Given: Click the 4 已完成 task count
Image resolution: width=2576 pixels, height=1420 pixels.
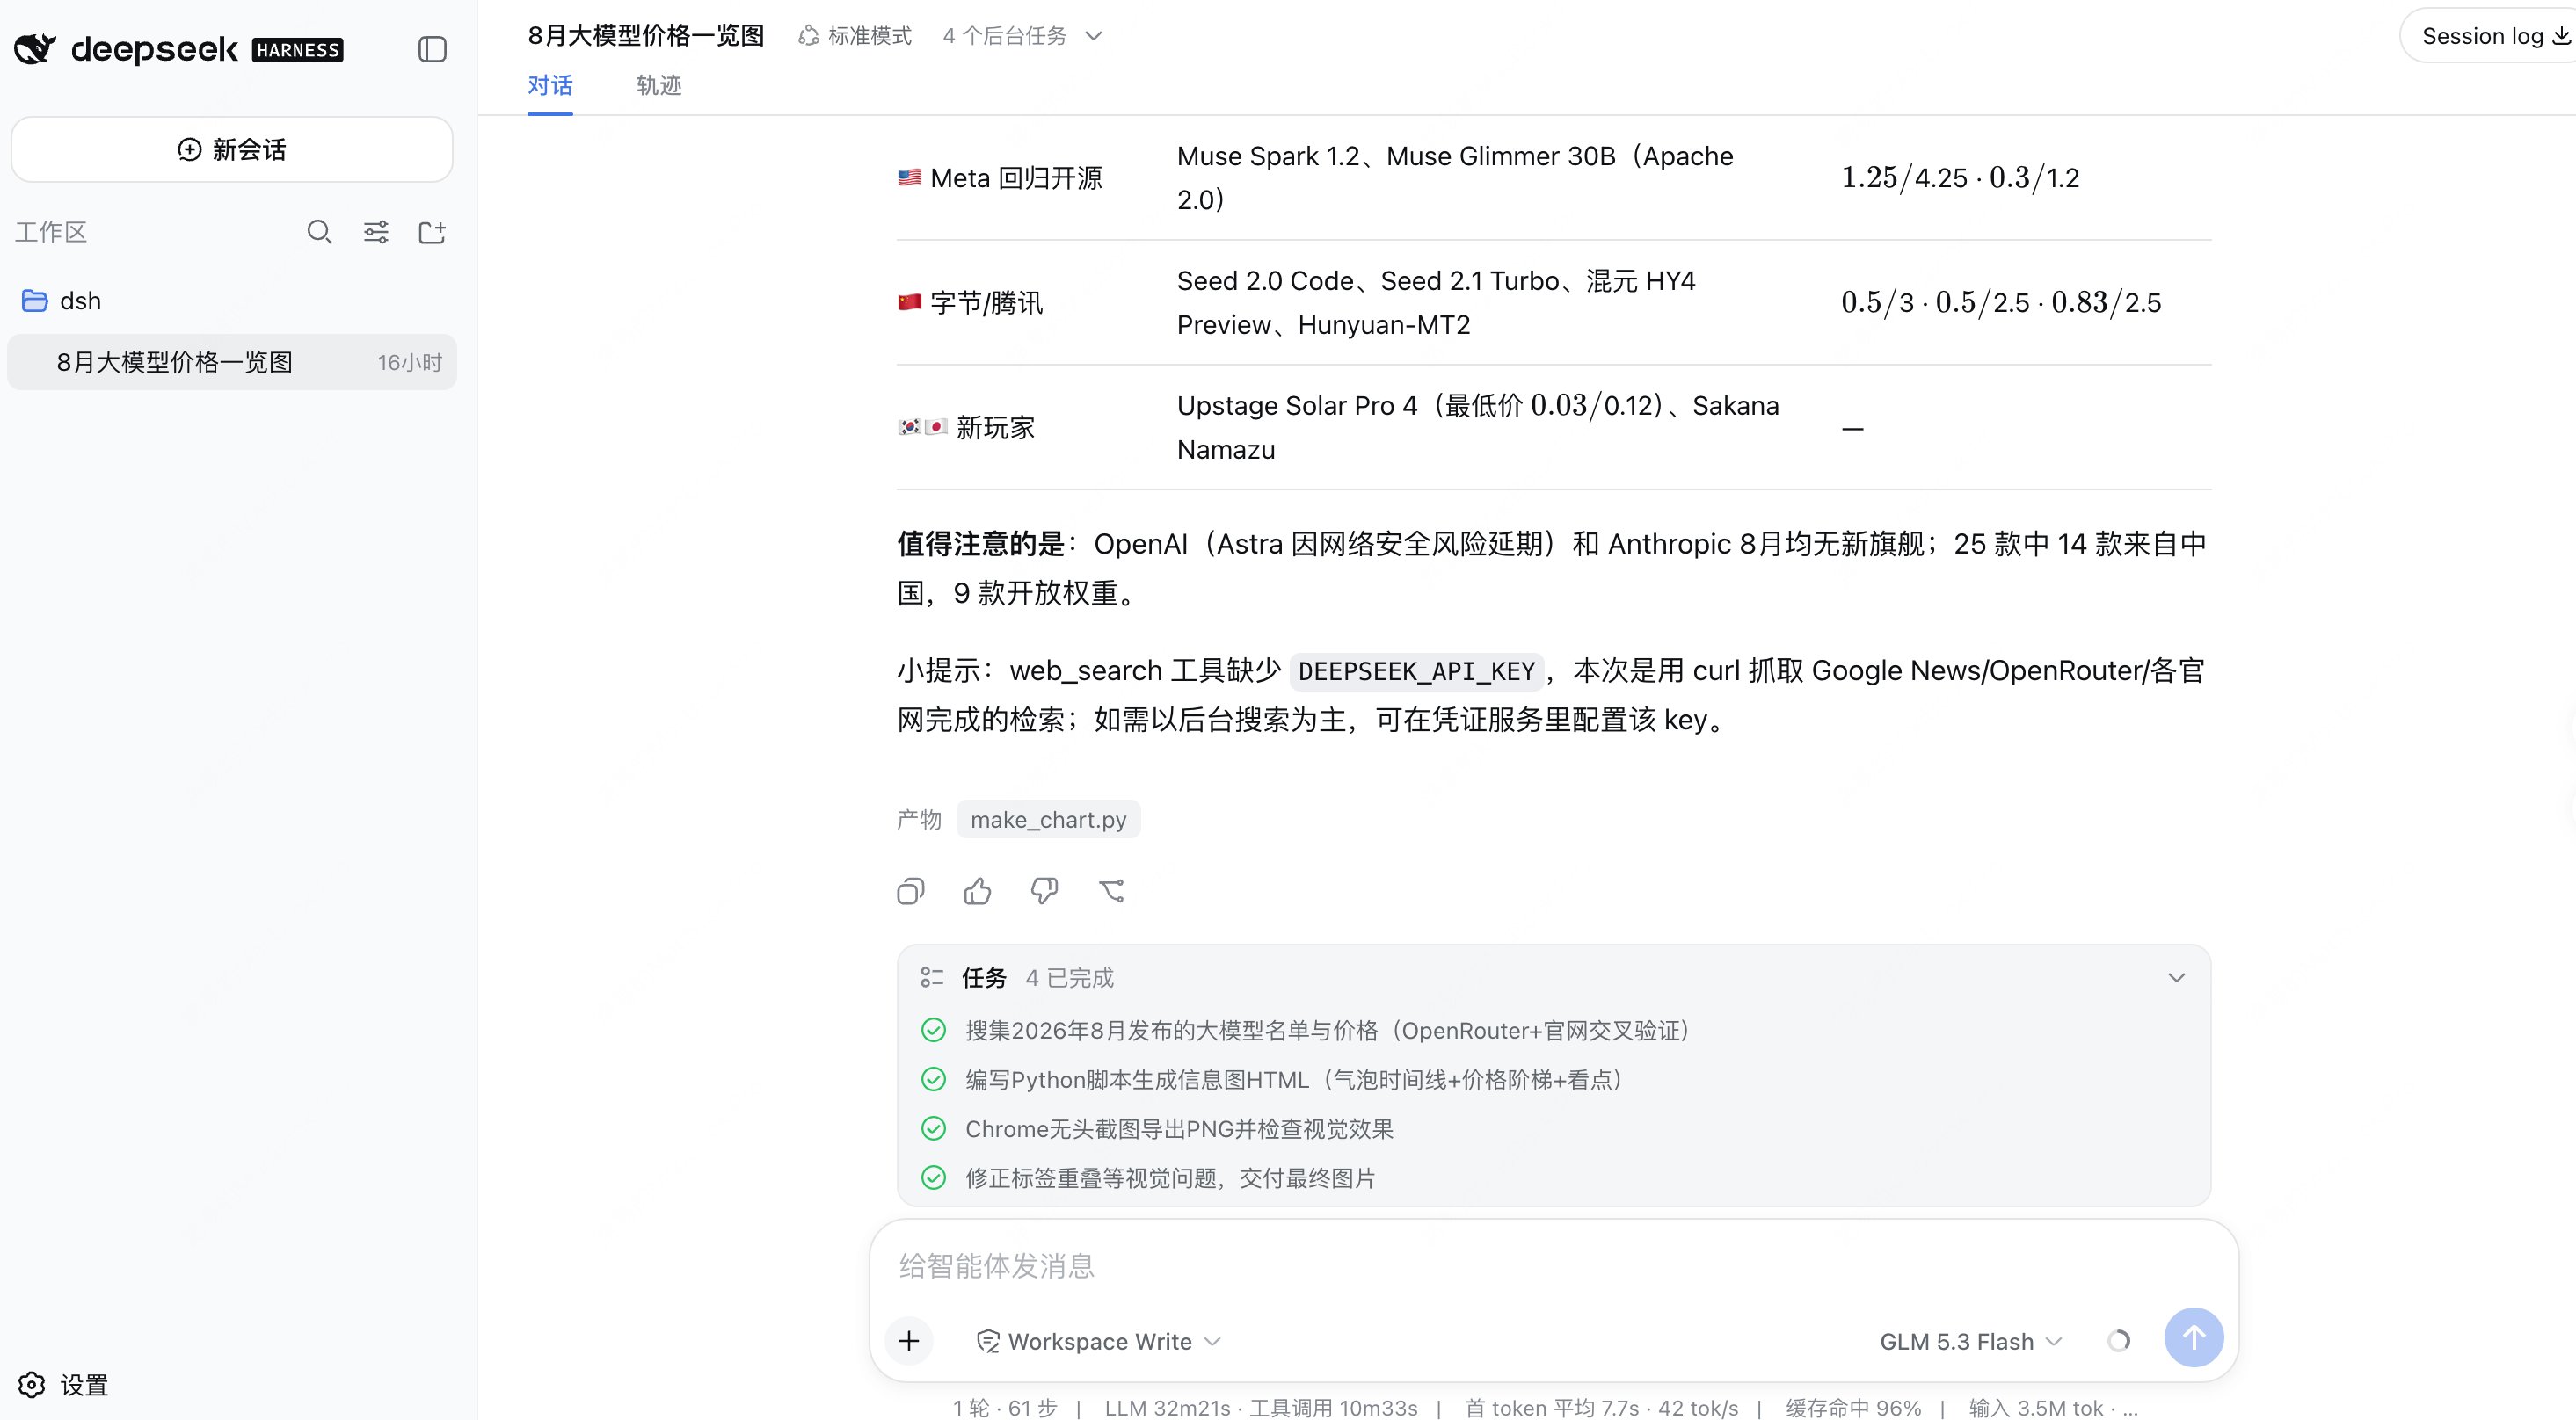Looking at the screenshot, I should pos(1069,977).
